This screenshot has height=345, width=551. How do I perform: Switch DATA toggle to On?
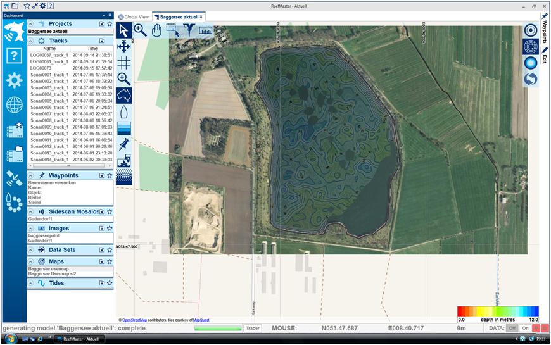click(525, 328)
